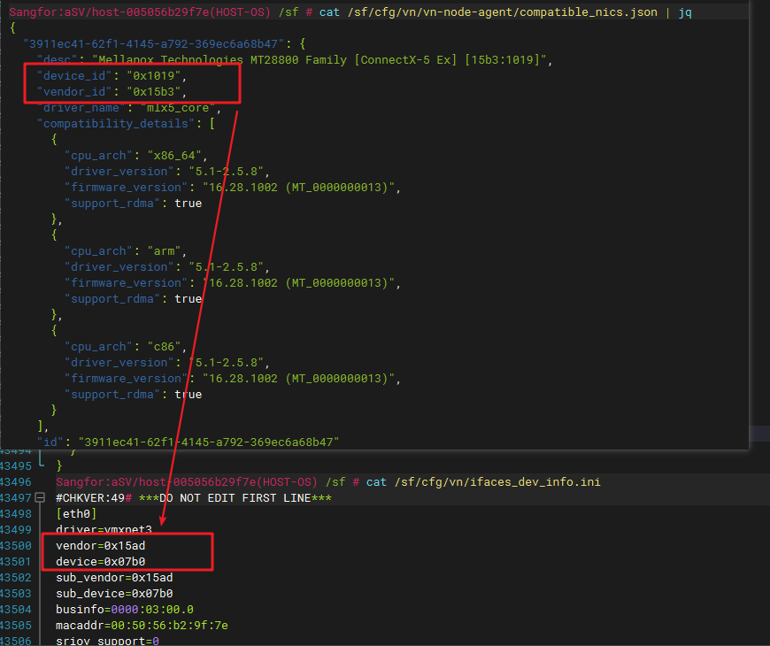Image resolution: width=770 pixels, height=646 pixels.
Task: Click the "cpu_arch": "x86_64" line
Action: (x=136, y=156)
